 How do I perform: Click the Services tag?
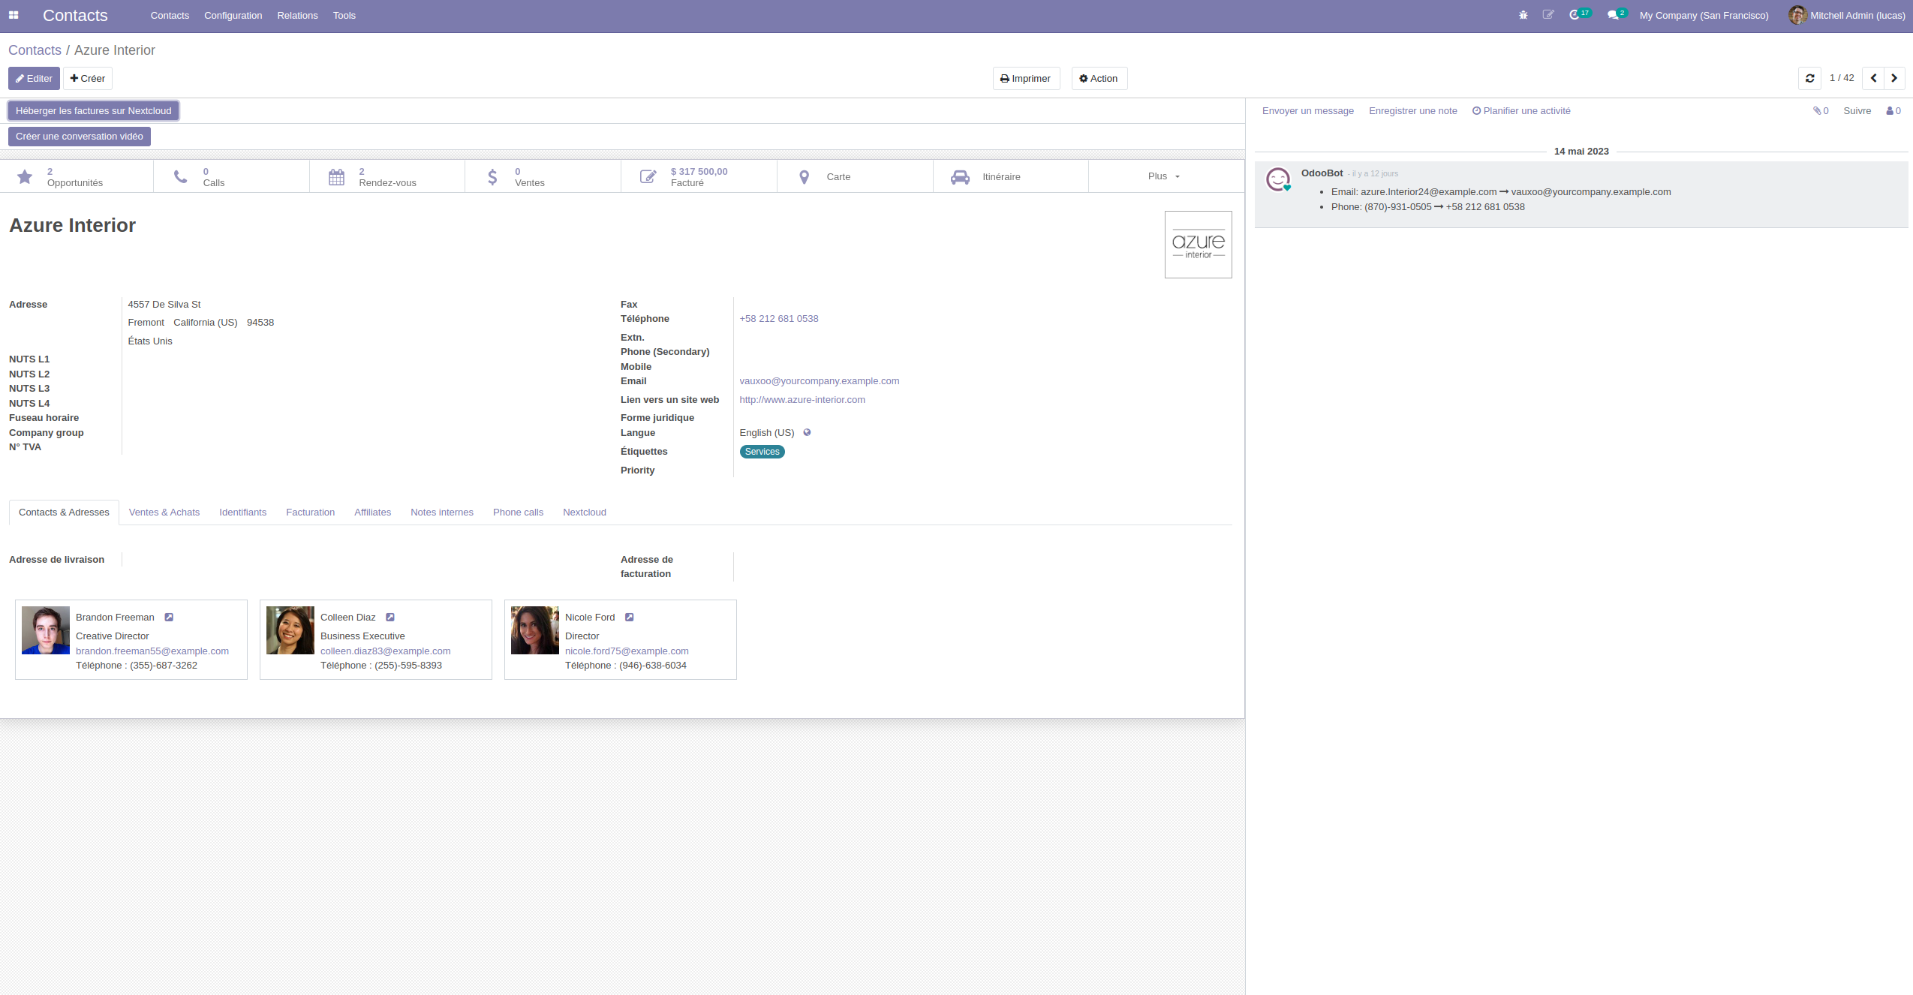click(762, 452)
